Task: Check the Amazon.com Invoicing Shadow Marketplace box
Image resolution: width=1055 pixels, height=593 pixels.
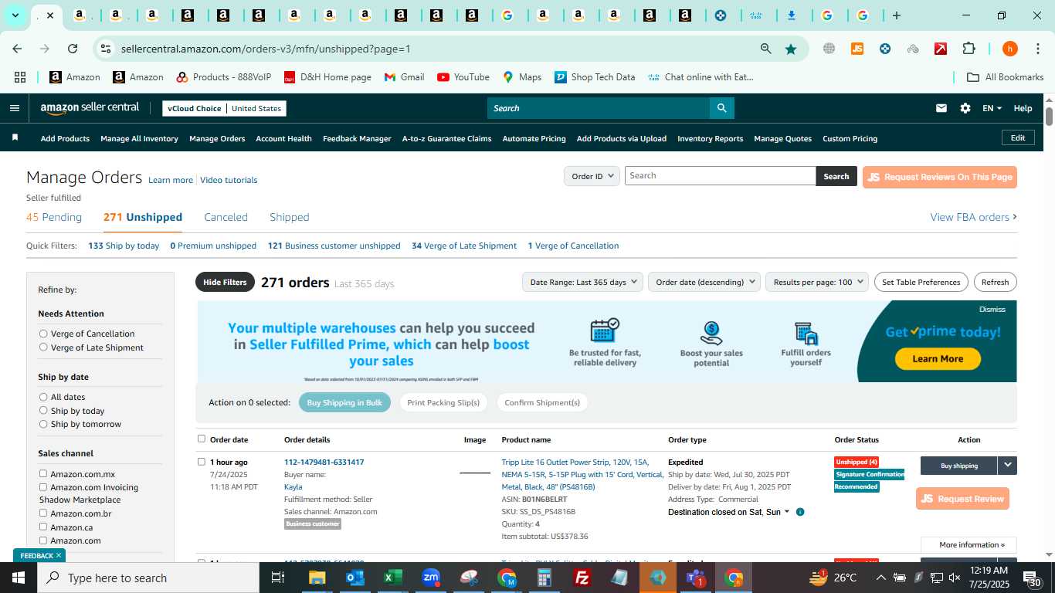Action: 43,487
